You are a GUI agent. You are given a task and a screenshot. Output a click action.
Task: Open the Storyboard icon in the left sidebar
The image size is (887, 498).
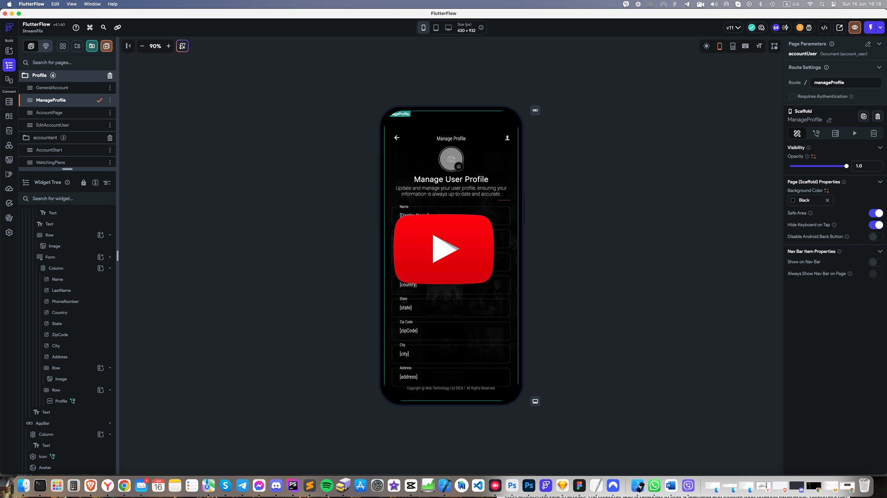click(9, 80)
